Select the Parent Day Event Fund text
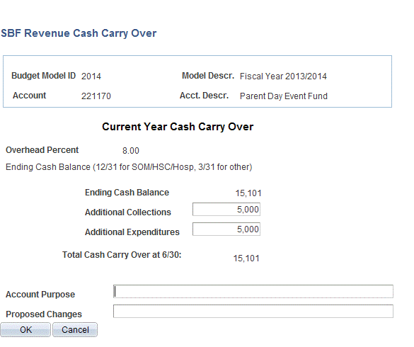Viewport: 414px width, 347px height. pos(284,96)
